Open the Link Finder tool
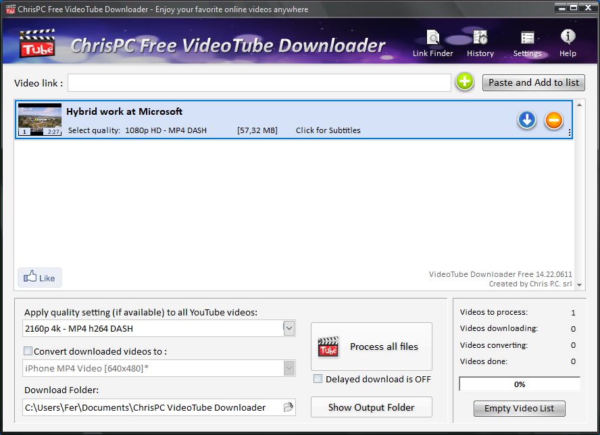 click(x=433, y=44)
